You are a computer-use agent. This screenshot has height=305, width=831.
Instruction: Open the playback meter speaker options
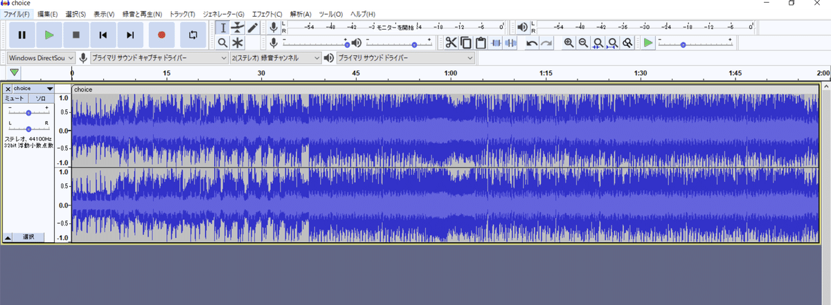[x=523, y=28]
